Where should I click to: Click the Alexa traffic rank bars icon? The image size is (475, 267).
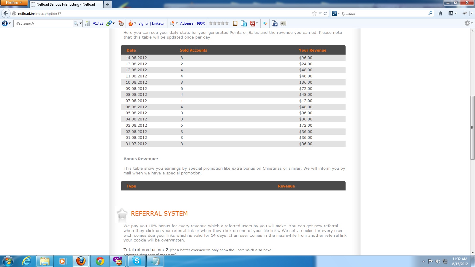(x=87, y=23)
